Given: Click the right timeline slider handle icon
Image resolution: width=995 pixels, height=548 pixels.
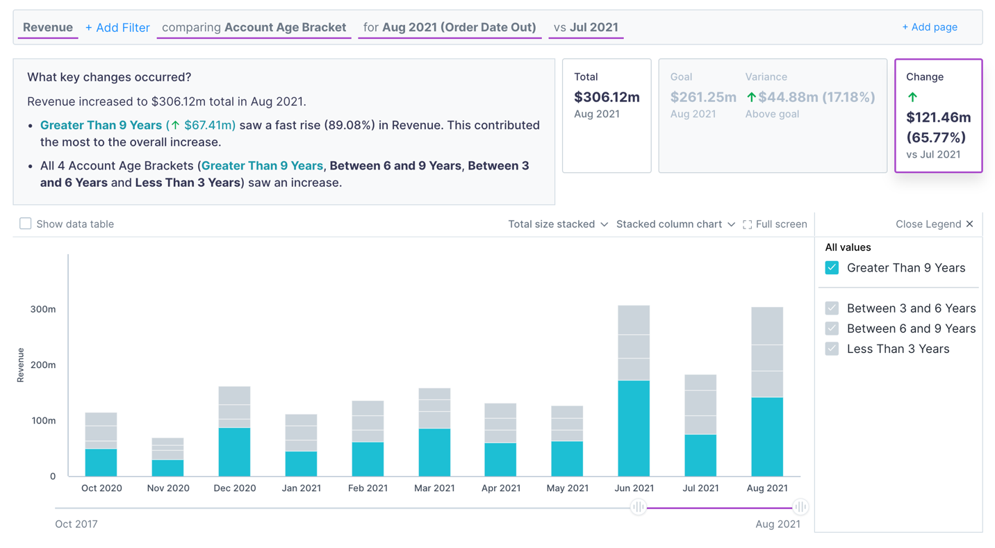Looking at the screenshot, I should 801,507.
